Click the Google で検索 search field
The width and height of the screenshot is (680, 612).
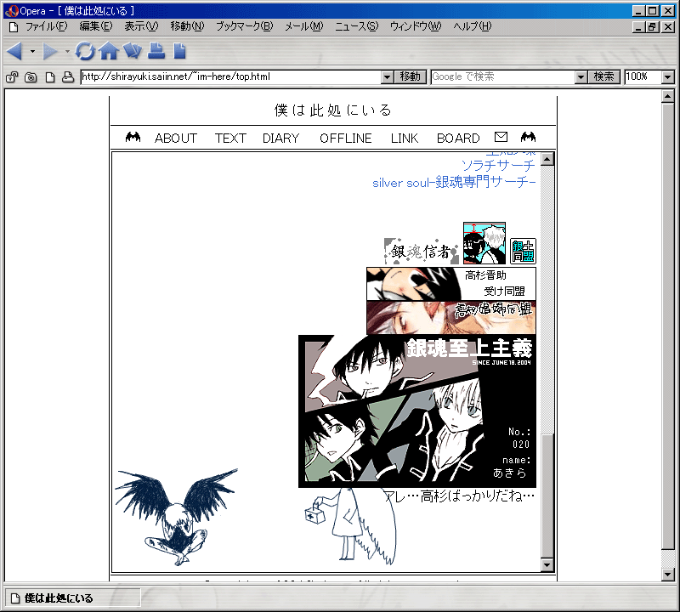tap(503, 77)
